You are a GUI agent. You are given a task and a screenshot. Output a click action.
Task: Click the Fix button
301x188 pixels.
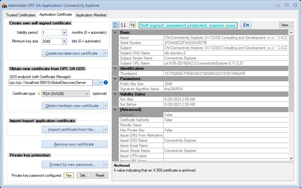click(246, 25)
